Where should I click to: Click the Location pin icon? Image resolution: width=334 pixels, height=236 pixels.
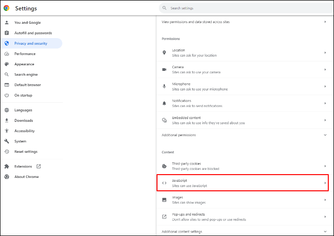coord(164,53)
